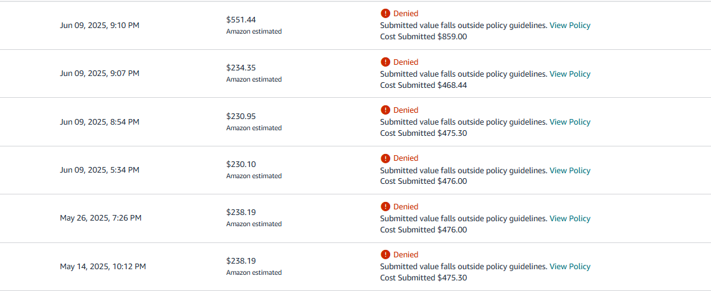Click Denied icon in May 14 row
Screen dimensions: 711x291
[x=386, y=254]
